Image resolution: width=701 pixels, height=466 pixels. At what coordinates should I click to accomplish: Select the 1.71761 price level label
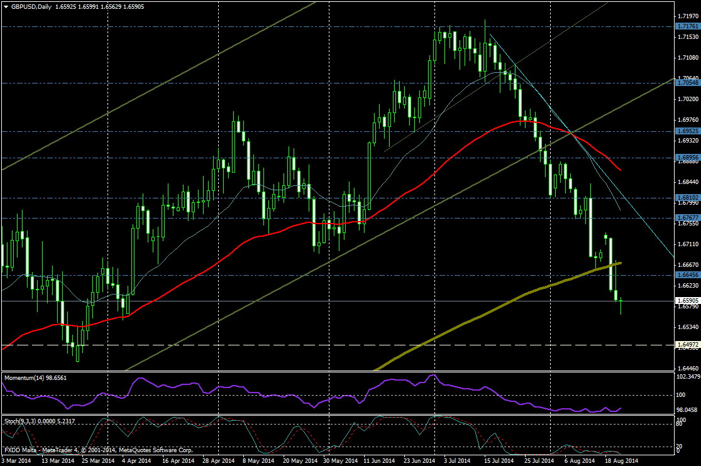point(687,26)
